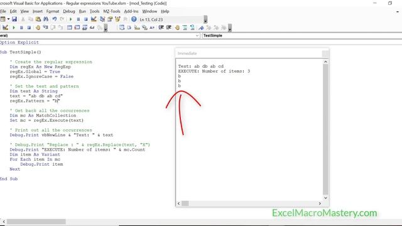Image resolution: width=402 pixels, height=226 pixels.
Task: Click the Debug toolbar's Reset icon
Action: [29, 28]
